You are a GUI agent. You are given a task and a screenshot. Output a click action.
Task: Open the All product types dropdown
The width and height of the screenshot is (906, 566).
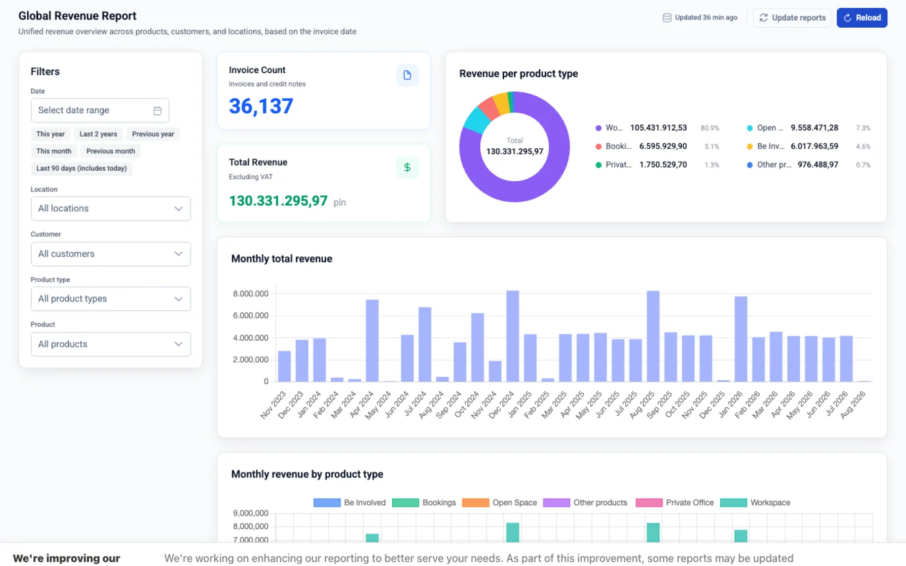coord(111,299)
